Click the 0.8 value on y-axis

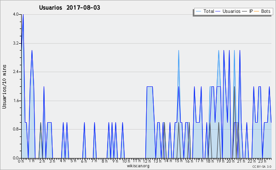click(x=16, y=129)
